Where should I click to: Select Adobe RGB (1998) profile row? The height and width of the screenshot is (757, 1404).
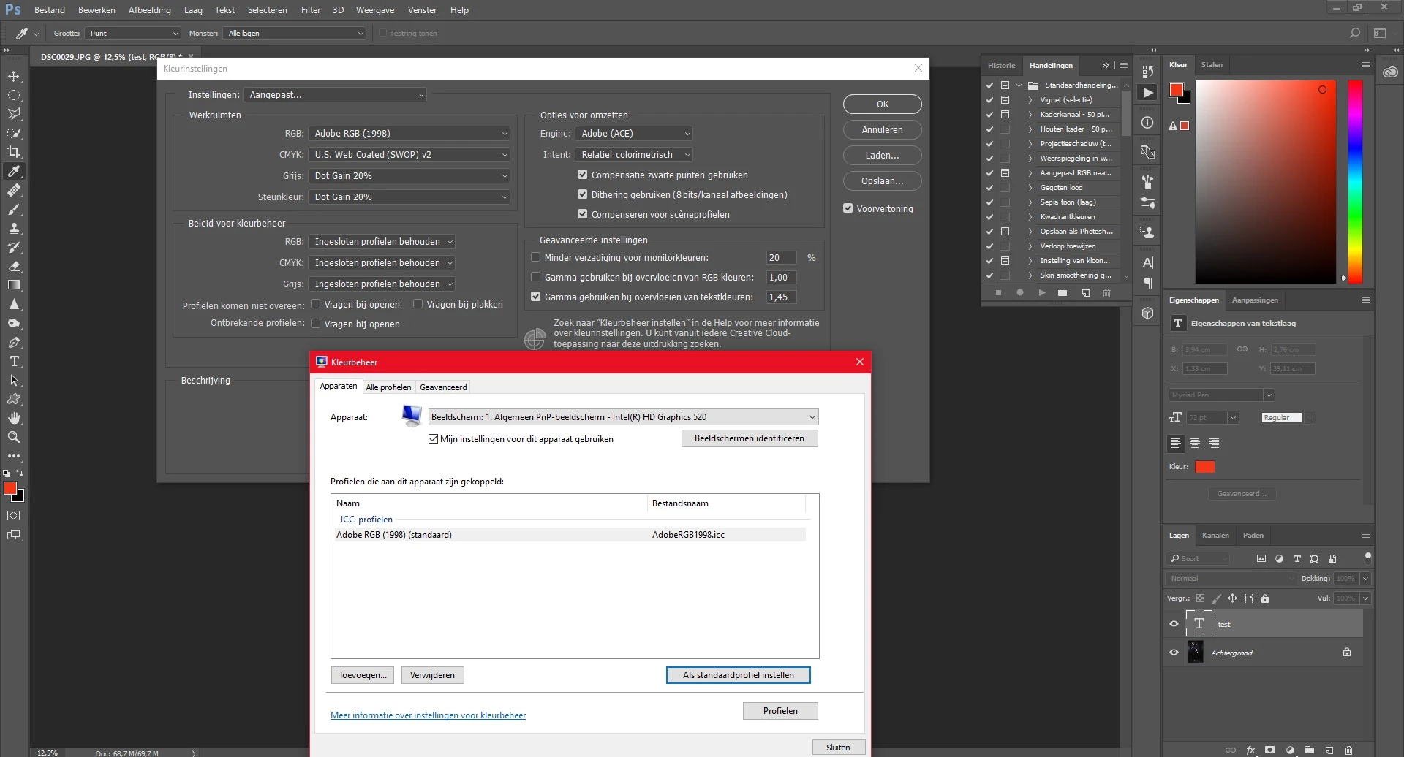click(569, 535)
